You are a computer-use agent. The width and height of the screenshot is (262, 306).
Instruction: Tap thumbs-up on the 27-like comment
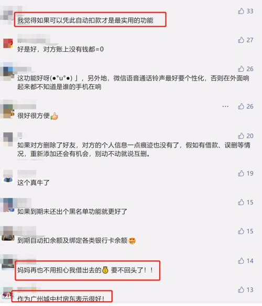pyautogui.click(x=241, y=40)
